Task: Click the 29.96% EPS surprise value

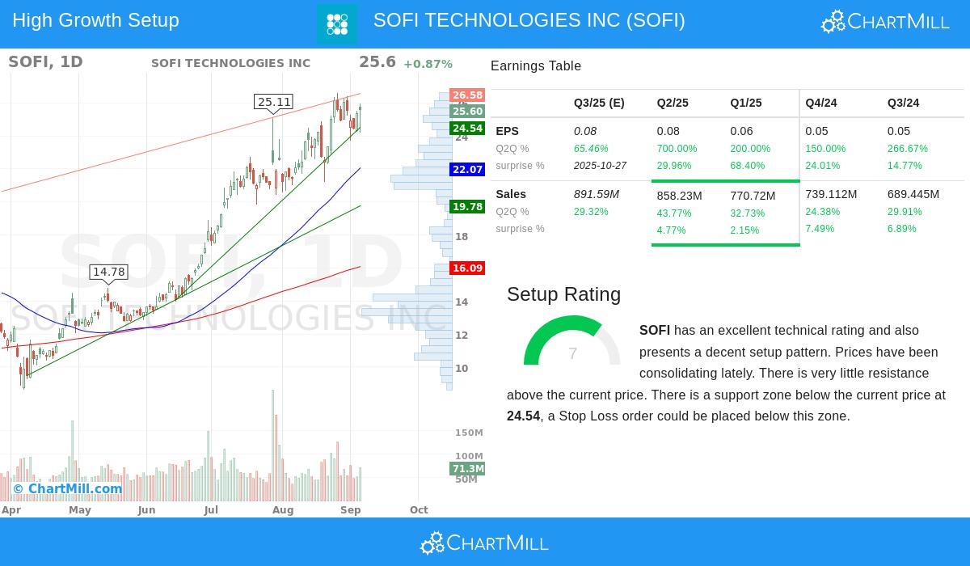Action: [x=674, y=166]
